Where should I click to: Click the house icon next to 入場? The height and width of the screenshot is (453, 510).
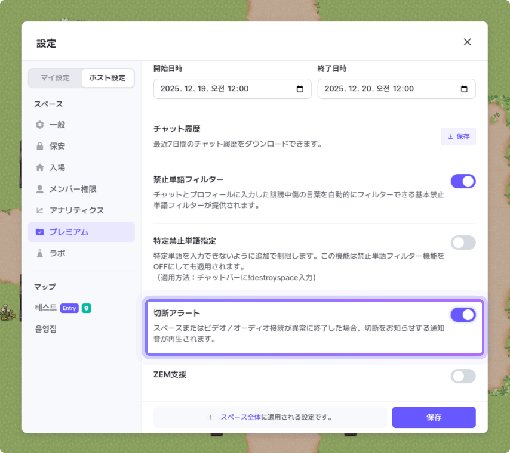click(x=39, y=167)
